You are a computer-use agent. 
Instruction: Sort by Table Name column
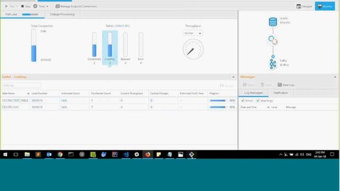tap(15, 93)
